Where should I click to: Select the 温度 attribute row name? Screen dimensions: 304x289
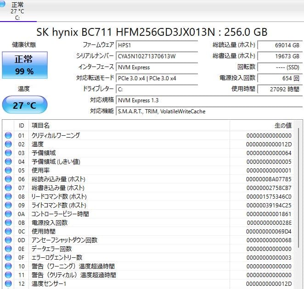(38, 144)
